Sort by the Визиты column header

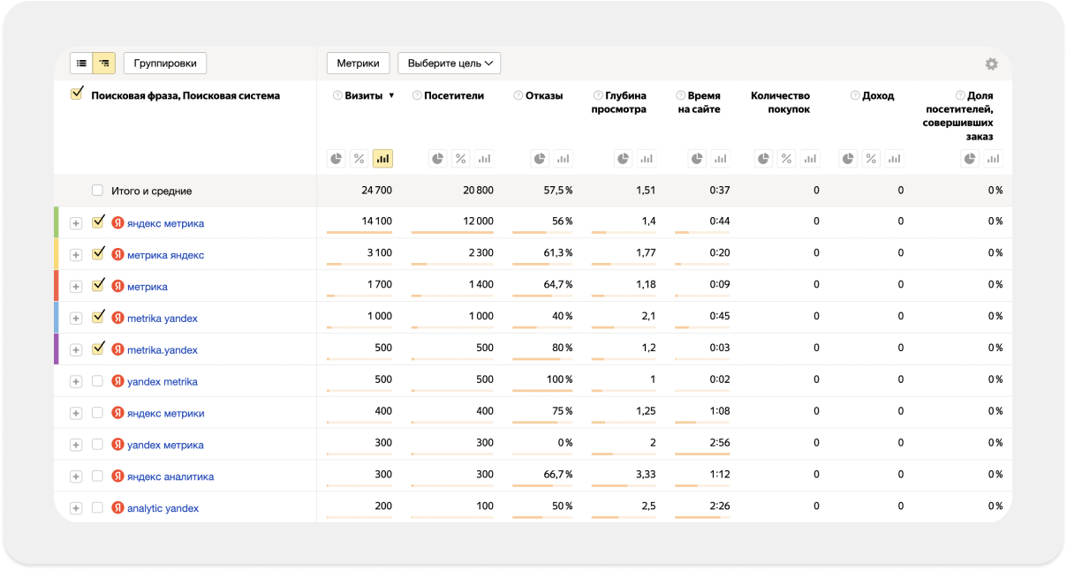(364, 95)
